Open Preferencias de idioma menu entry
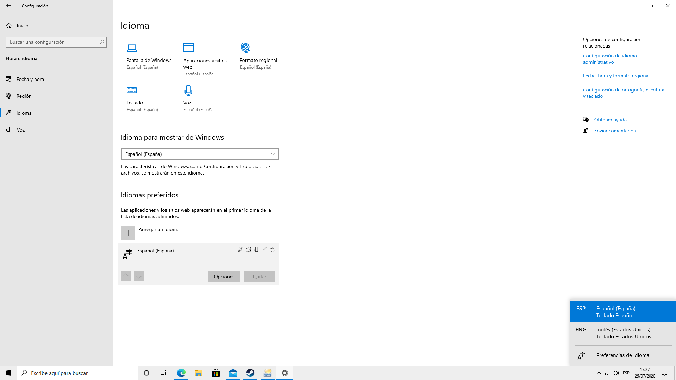 tap(622, 355)
